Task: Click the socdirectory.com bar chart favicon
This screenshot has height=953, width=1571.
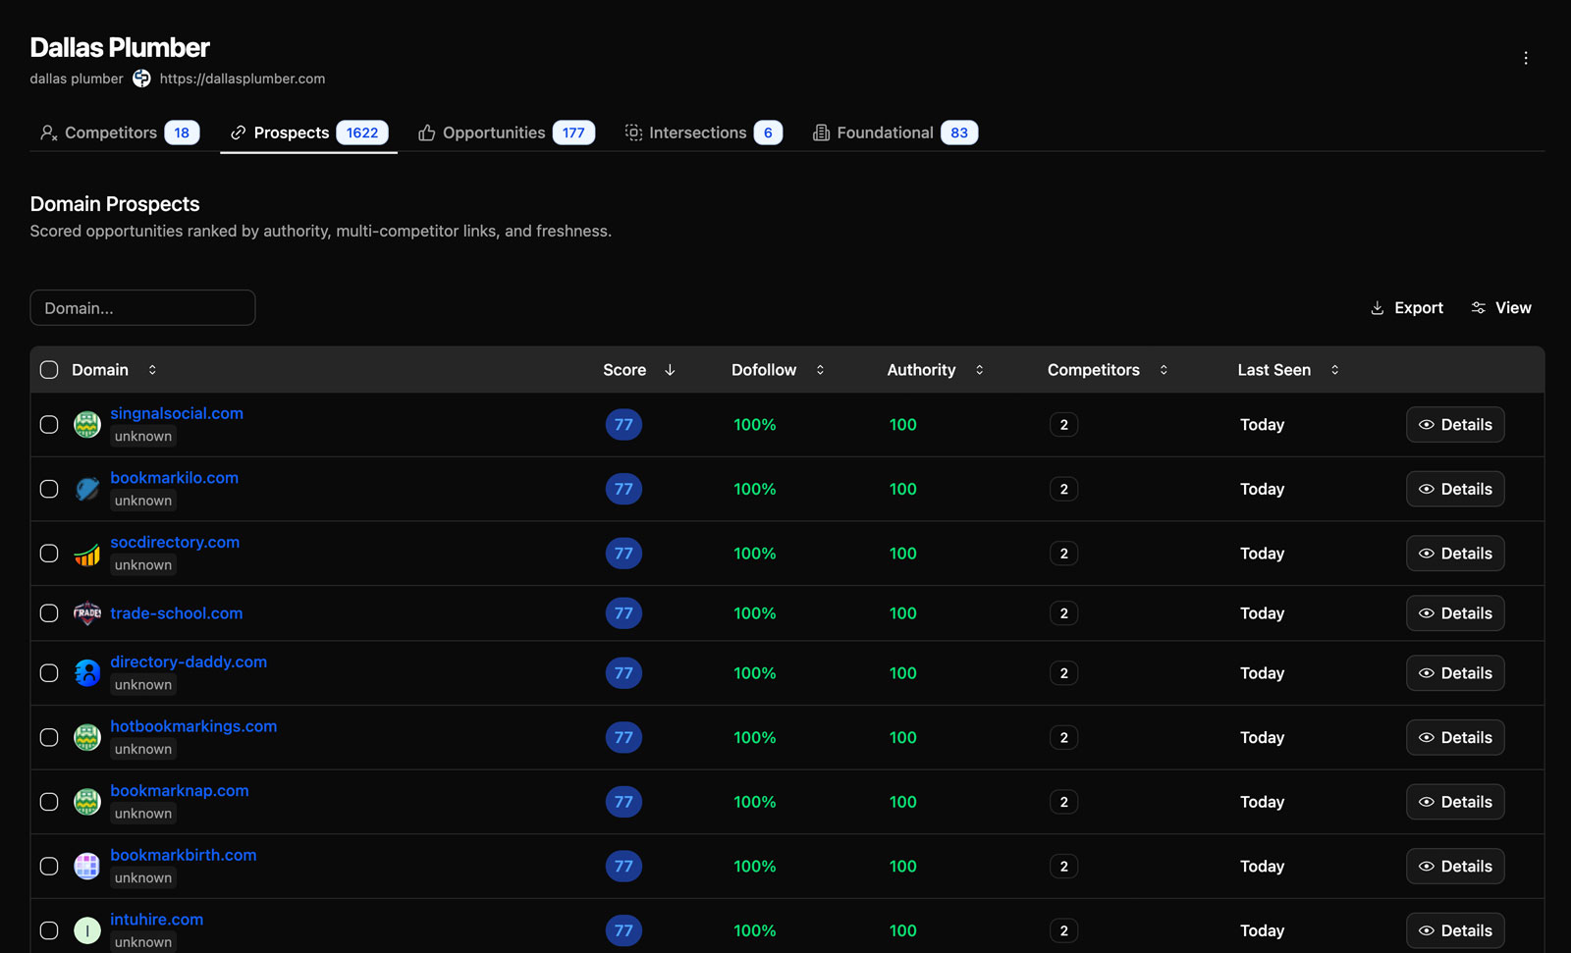Action: coord(87,555)
